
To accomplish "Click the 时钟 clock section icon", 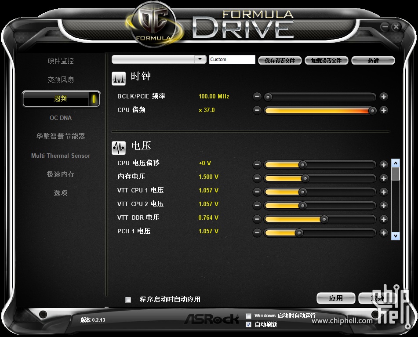I will [119, 79].
